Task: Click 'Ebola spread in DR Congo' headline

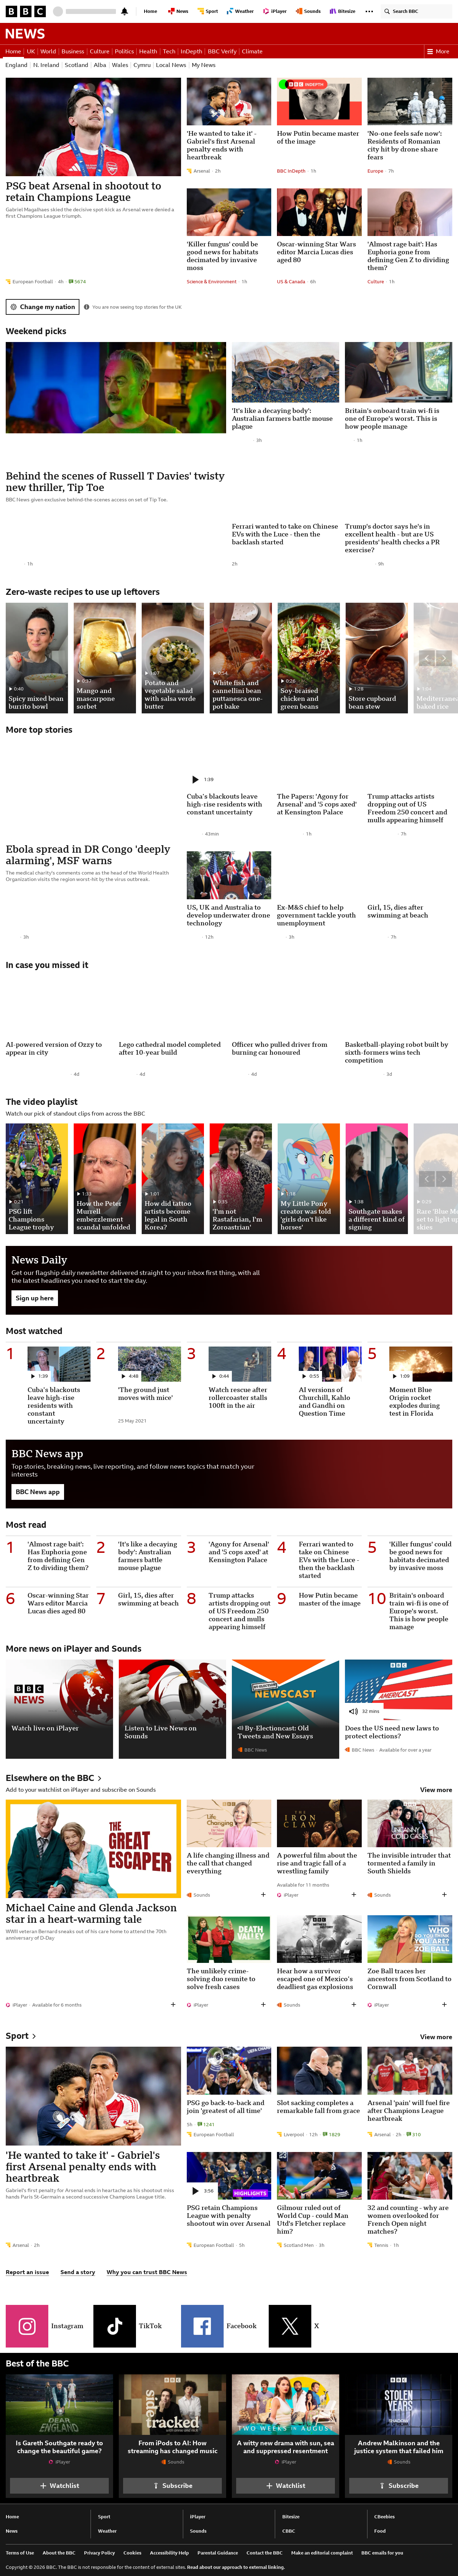Action: click(x=88, y=854)
